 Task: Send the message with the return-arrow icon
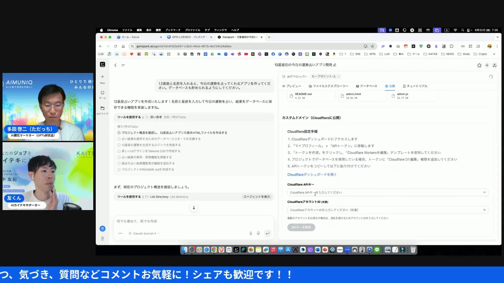coord(267,233)
